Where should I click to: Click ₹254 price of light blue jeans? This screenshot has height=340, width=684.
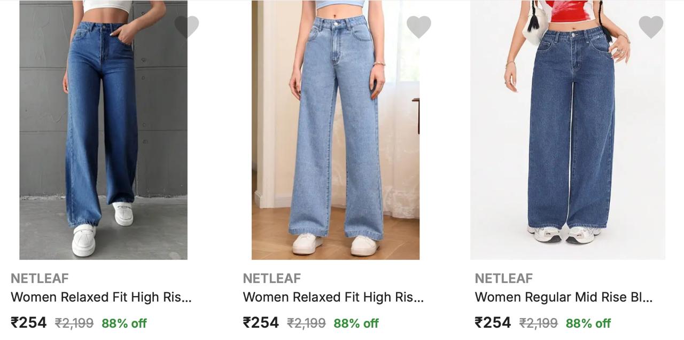tap(261, 323)
